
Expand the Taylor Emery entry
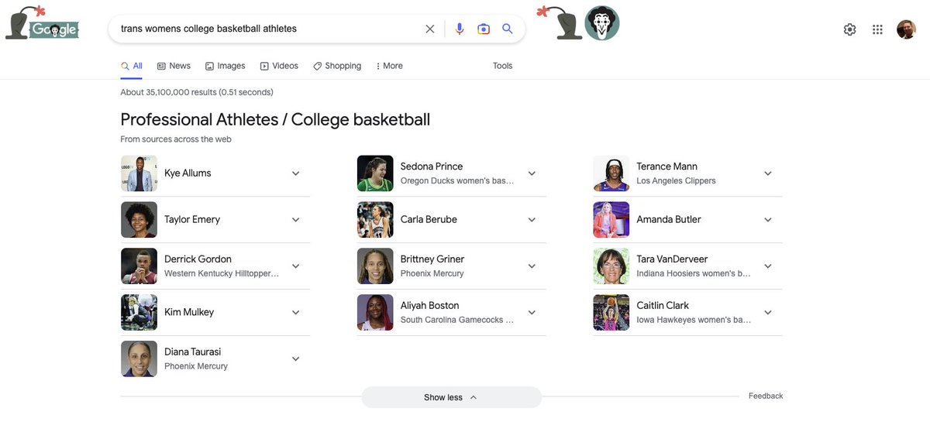point(295,220)
